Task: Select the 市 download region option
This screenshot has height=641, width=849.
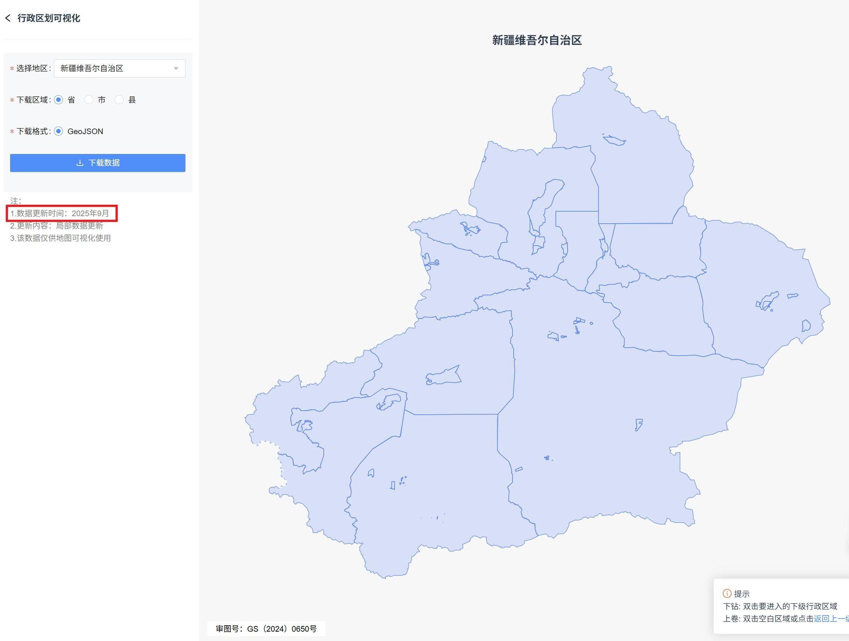Action: (89, 100)
